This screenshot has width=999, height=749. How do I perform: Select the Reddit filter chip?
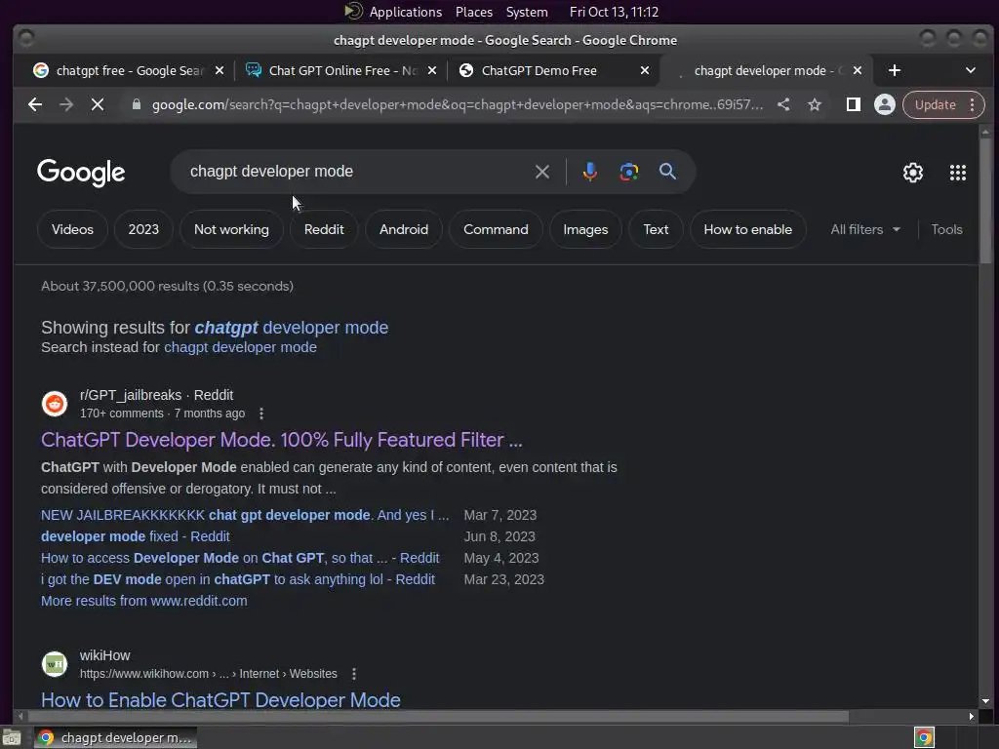click(x=324, y=229)
